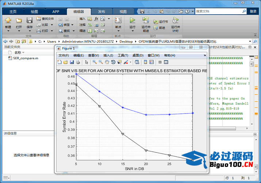Click the quick-access save icon in title toolbar

142,11
